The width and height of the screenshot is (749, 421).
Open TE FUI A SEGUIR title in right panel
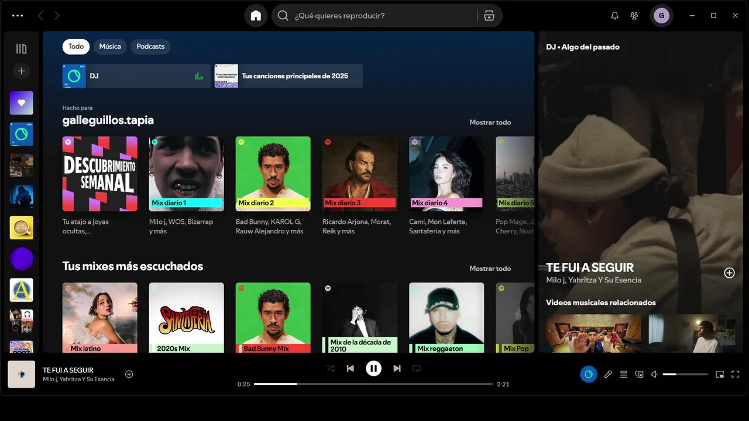point(590,267)
